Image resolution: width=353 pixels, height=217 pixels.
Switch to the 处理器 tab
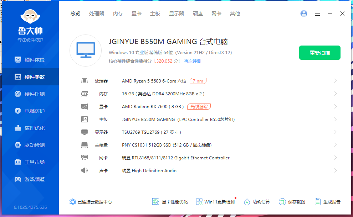pyautogui.click(x=97, y=14)
